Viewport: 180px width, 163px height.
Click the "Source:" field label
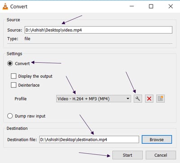click(15, 30)
